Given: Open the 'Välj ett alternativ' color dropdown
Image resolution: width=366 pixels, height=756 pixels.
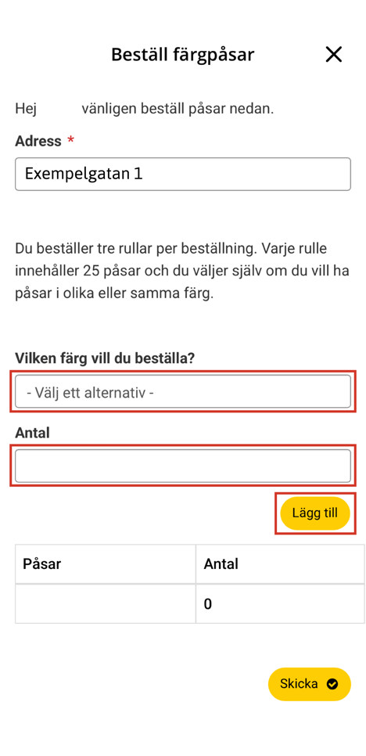Looking at the screenshot, I should pyautogui.click(x=183, y=391).
